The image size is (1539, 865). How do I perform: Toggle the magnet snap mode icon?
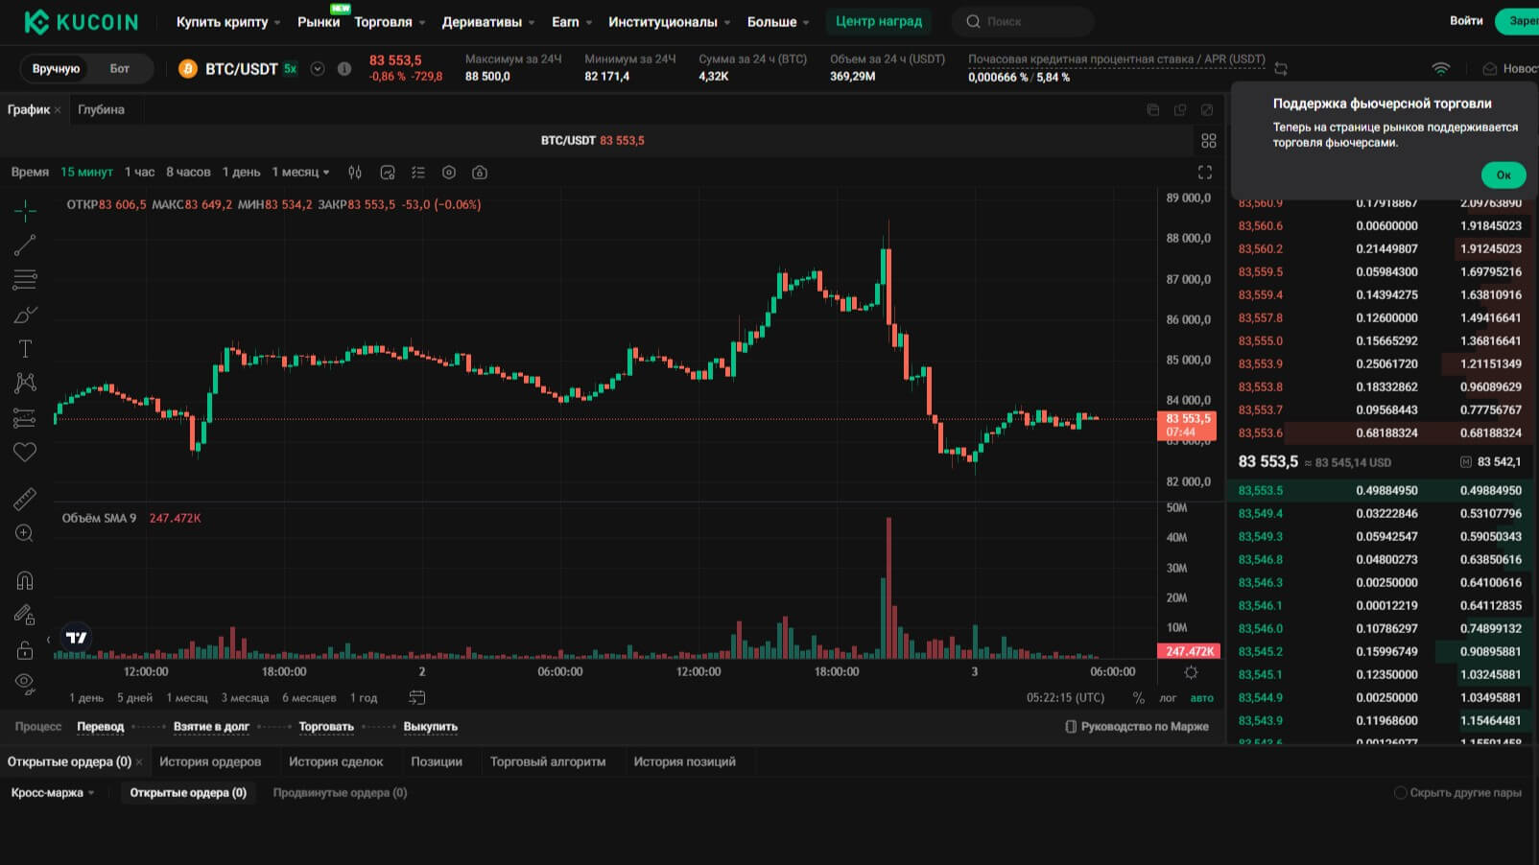tap(25, 581)
